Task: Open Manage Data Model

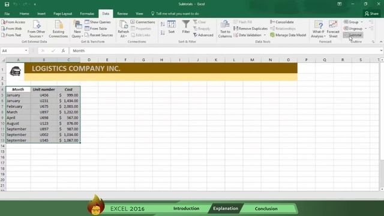Action: click(x=288, y=35)
